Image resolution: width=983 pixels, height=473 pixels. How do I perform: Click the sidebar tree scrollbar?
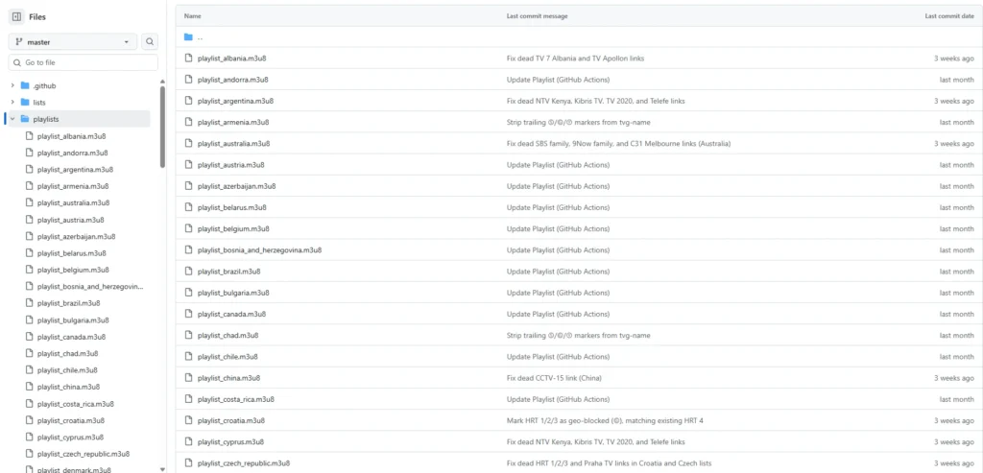[163, 127]
